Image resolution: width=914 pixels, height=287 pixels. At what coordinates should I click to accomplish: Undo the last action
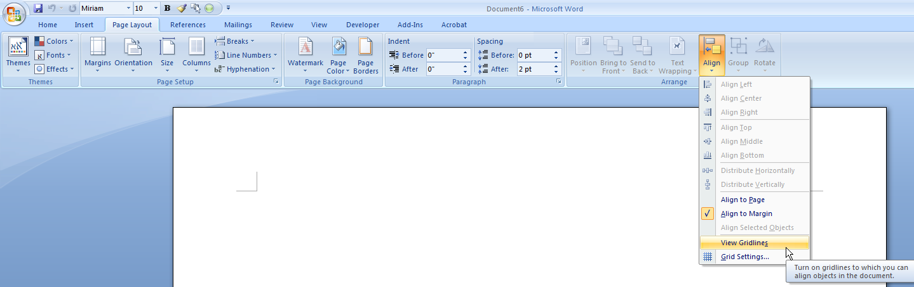[x=52, y=9]
